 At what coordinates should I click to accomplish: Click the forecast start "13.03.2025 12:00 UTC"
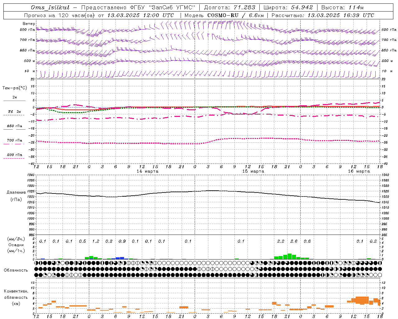pyautogui.click(x=141, y=15)
